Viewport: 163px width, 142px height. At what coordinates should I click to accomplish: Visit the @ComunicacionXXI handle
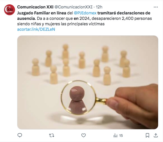[x=74, y=7]
